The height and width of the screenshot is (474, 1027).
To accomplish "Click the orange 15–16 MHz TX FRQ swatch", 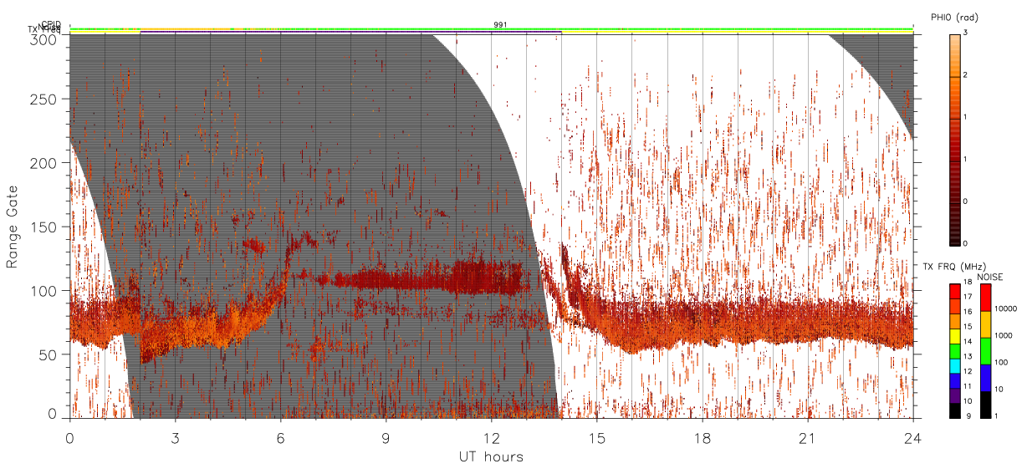I will tap(955, 321).
